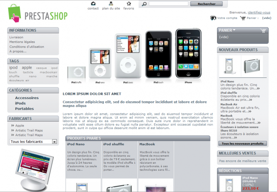Select the apple tag
The height and width of the screenshot is (192, 277).
27,67
